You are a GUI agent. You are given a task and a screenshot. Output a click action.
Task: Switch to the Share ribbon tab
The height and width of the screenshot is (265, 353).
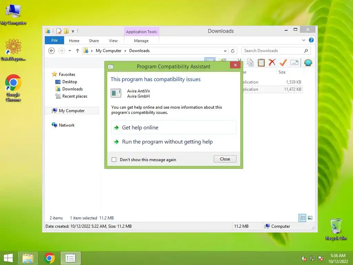pos(94,41)
